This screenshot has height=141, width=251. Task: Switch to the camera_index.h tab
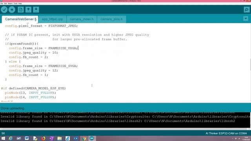point(82,19)
